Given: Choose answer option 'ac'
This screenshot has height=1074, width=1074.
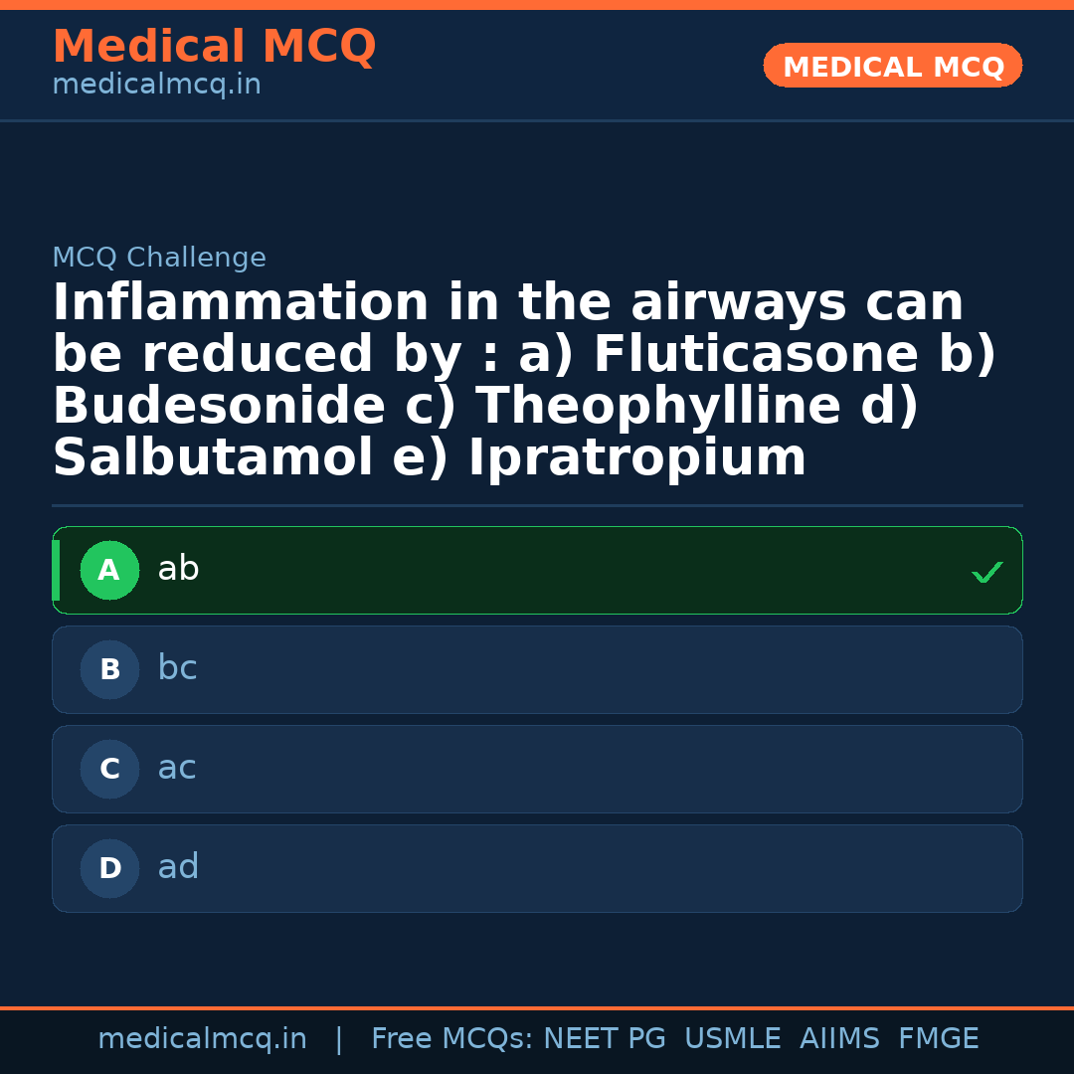Looking at the screenshot, I should point(175,768).
